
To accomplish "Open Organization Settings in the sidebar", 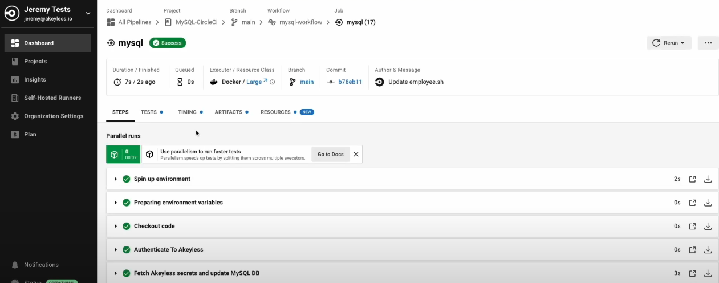I will point(48,116).
